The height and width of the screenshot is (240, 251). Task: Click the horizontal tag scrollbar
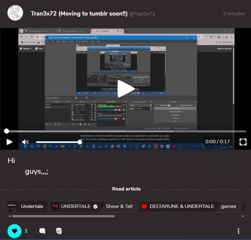pyautogui.click(x=63, y=216)
